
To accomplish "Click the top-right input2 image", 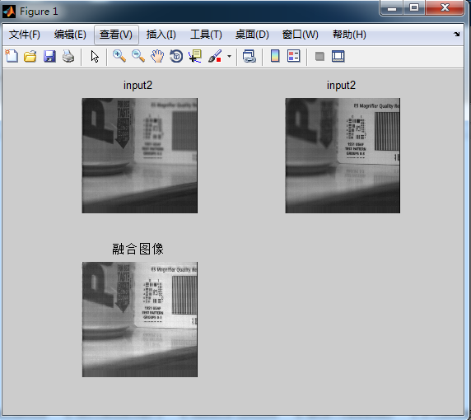I will pos(343,156).
